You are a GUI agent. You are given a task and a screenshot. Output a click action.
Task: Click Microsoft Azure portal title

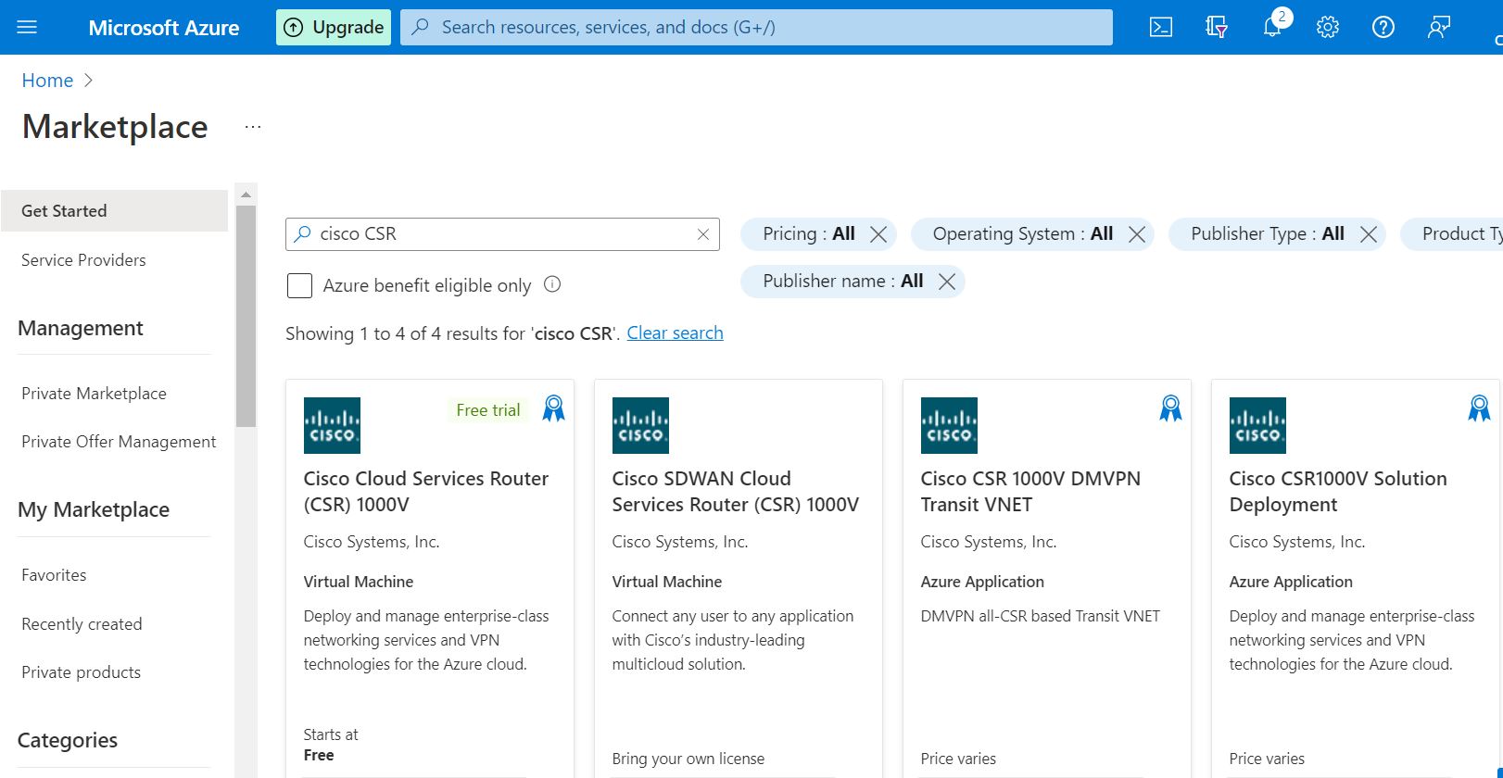click(164, 28)
